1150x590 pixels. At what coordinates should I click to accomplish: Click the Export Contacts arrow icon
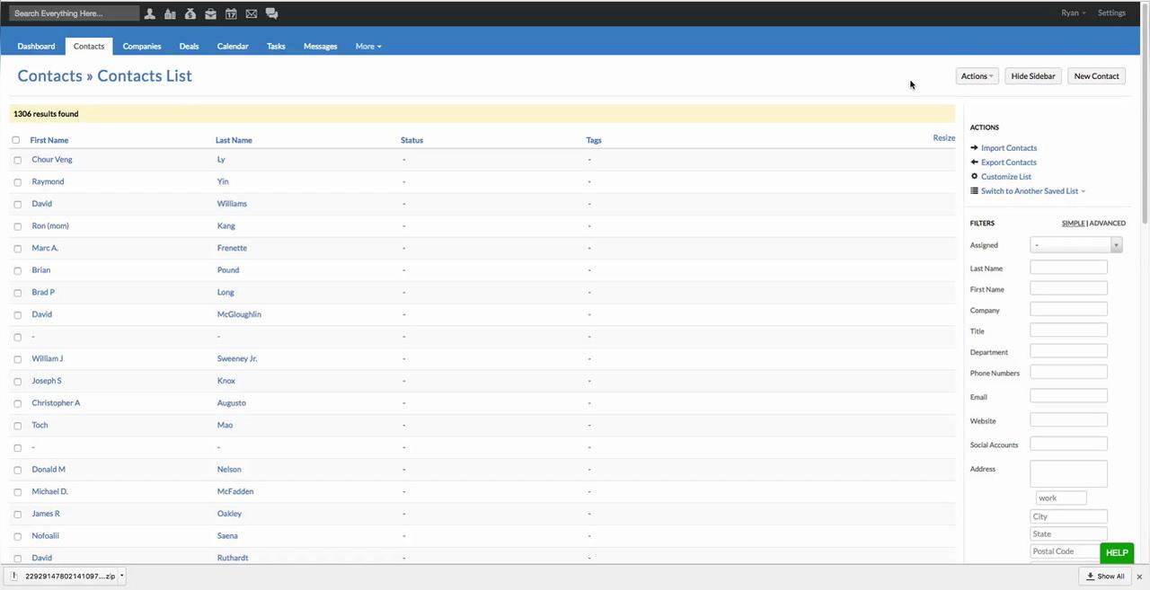(974, 162)
